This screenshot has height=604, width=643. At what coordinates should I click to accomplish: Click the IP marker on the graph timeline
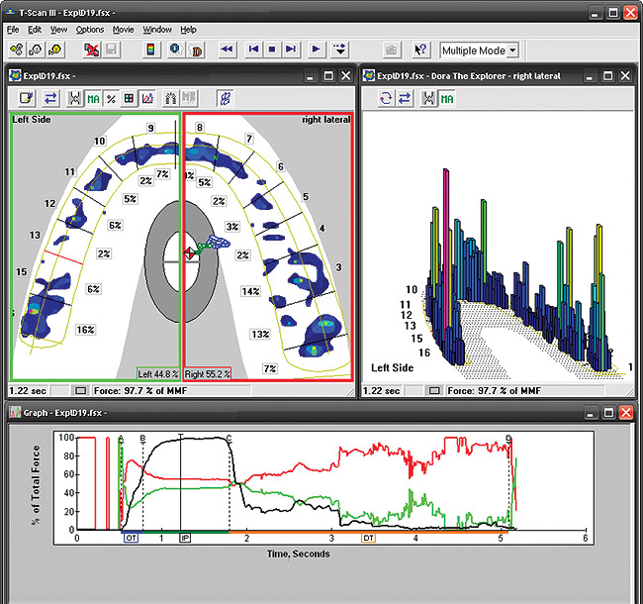[185, 538]
